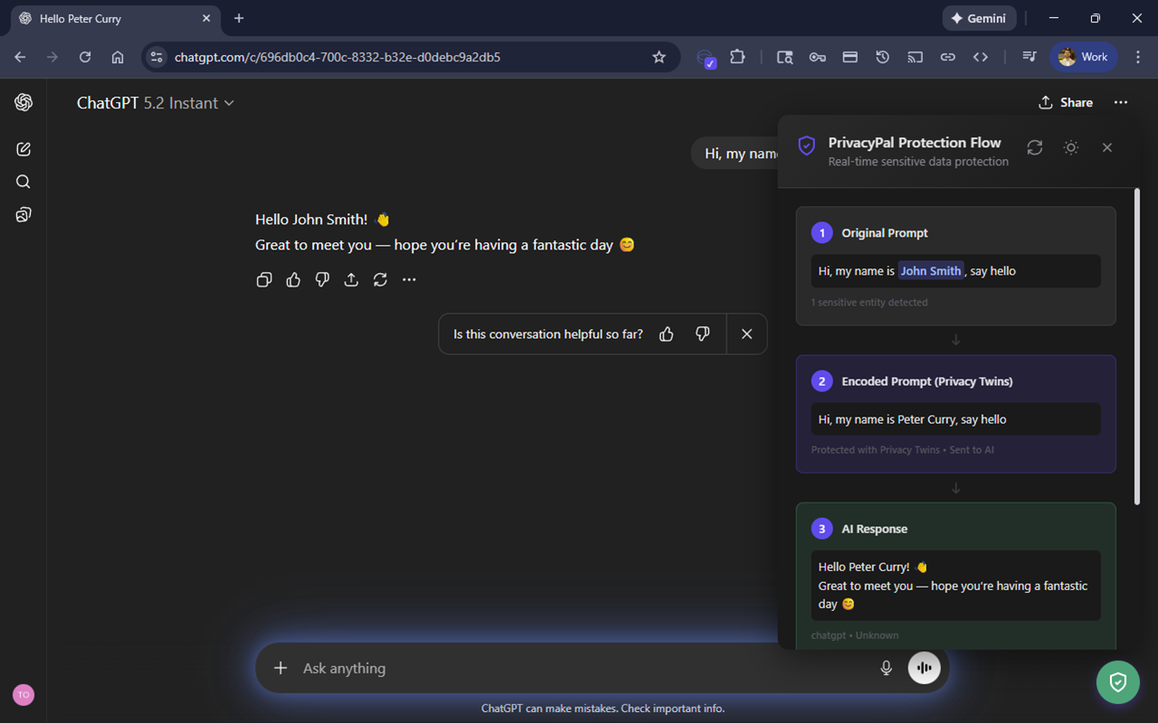Open PrivacyPal panel settings
1158x723 pixels.
pyautogui.click(x=1070, y=147)
